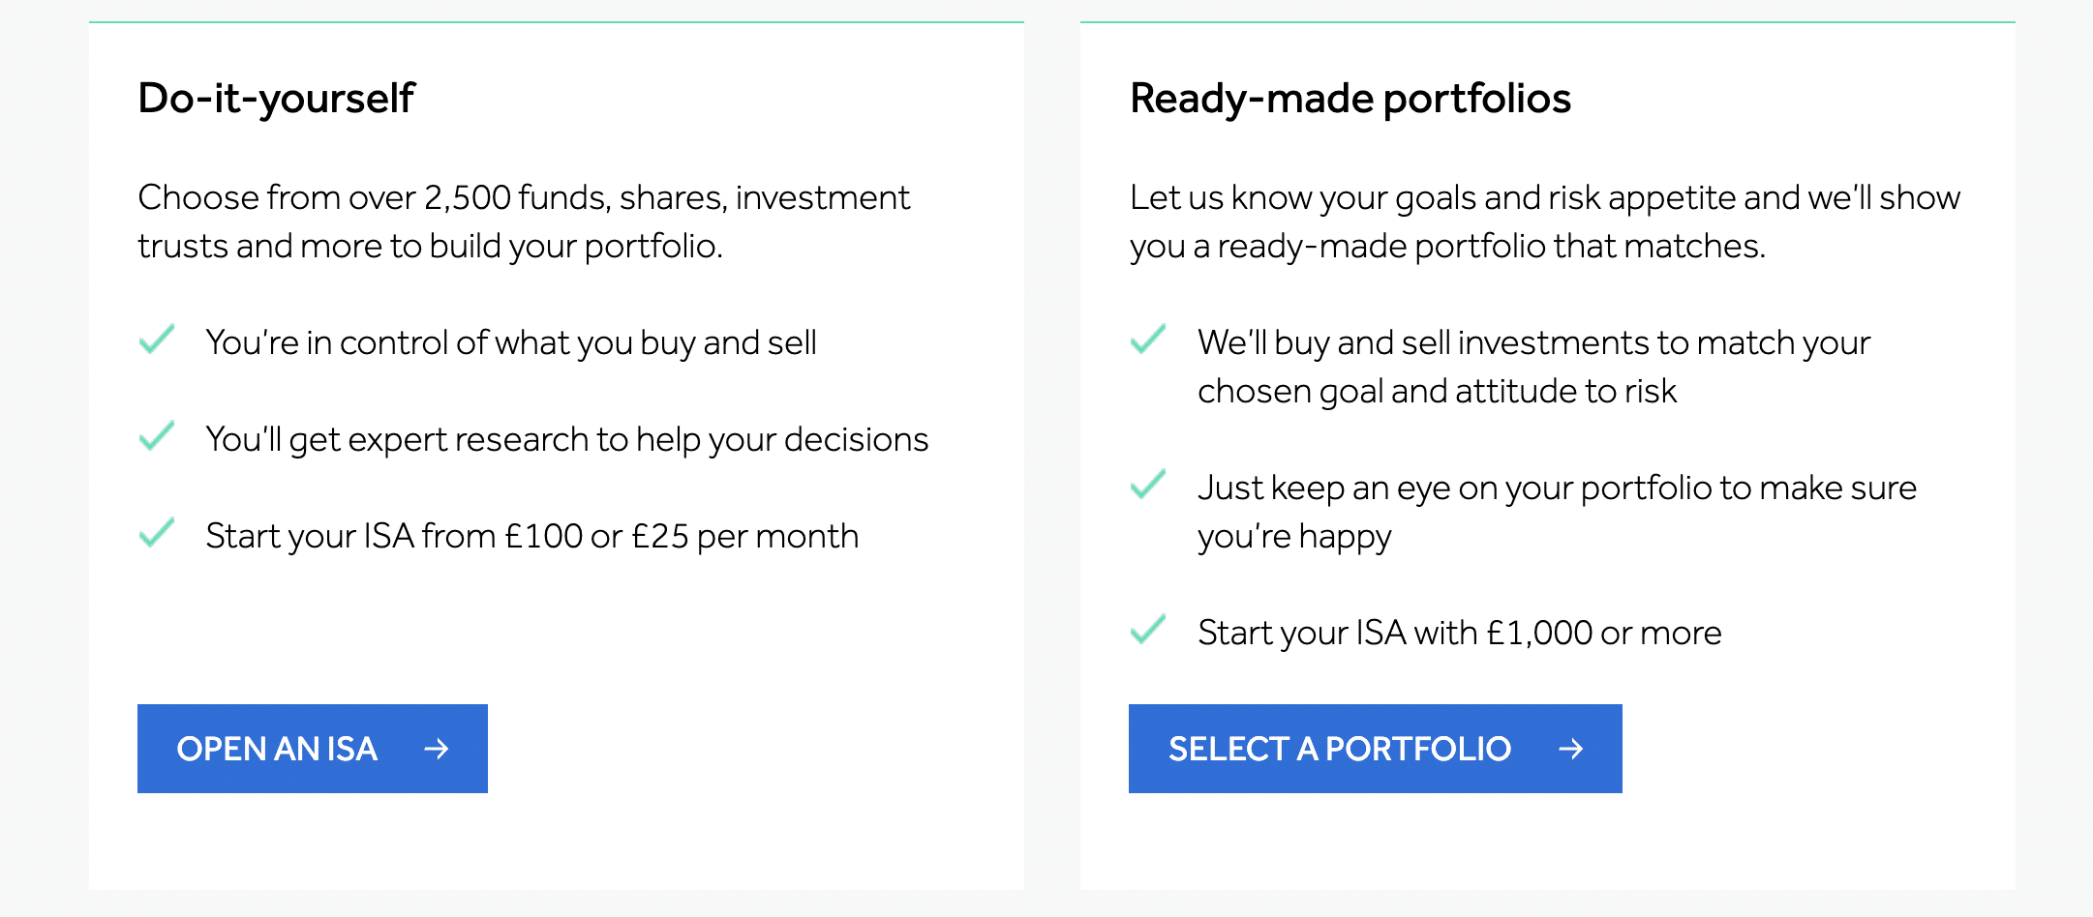
Task: Click the "Do-it-yourself" heading
Action: 276,97
